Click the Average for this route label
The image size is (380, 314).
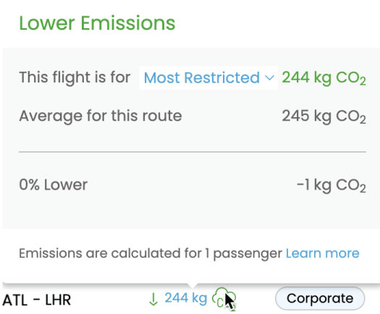point(101,116)
